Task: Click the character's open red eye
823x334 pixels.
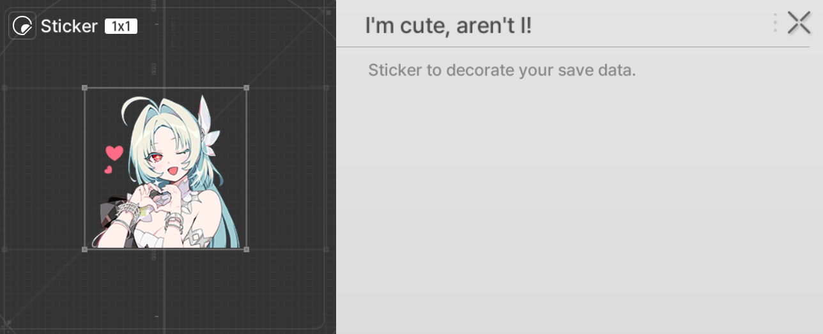Action: point(154,156)
